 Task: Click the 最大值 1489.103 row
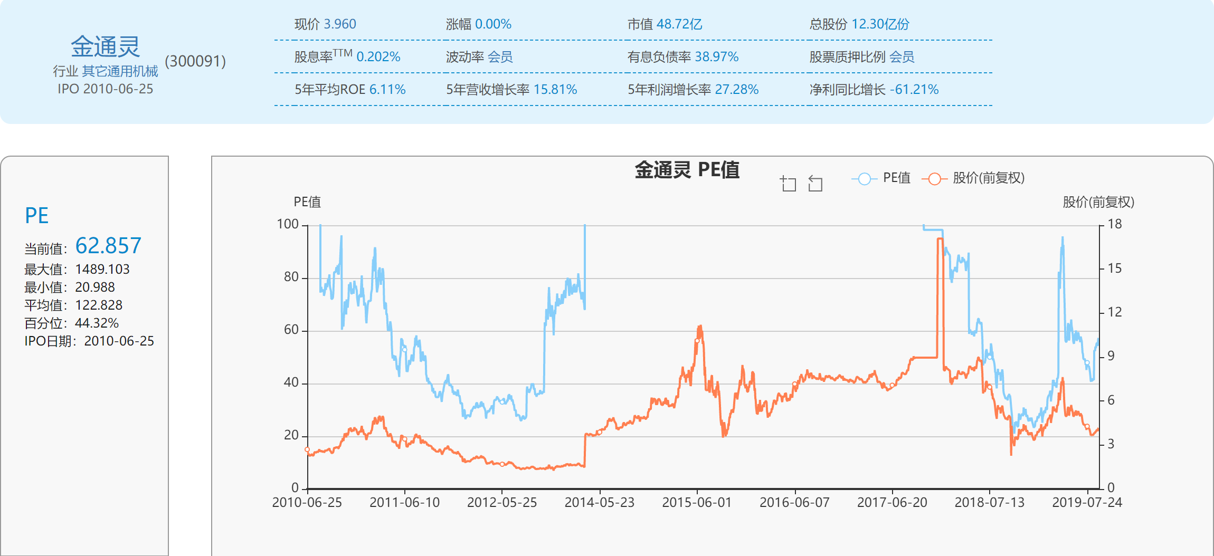77,269
